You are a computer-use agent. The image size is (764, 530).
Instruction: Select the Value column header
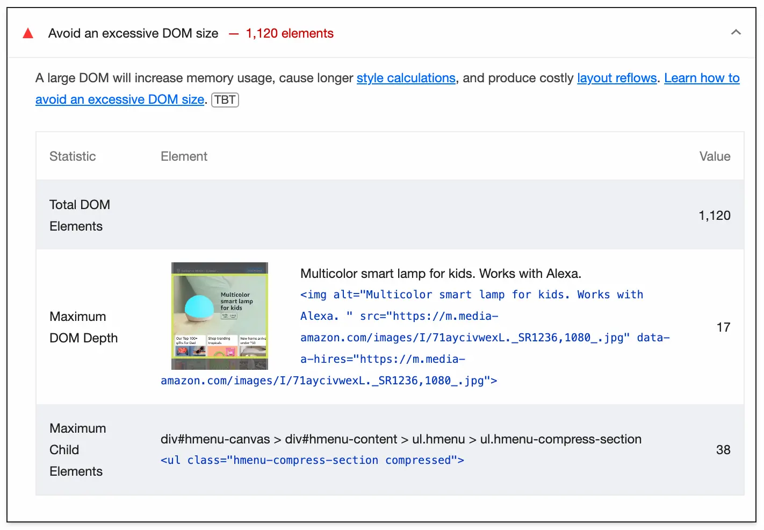715,156
